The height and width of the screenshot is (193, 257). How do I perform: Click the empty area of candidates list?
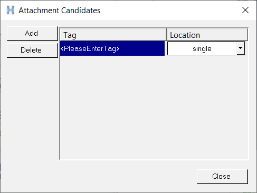click(x=154, y=107)
